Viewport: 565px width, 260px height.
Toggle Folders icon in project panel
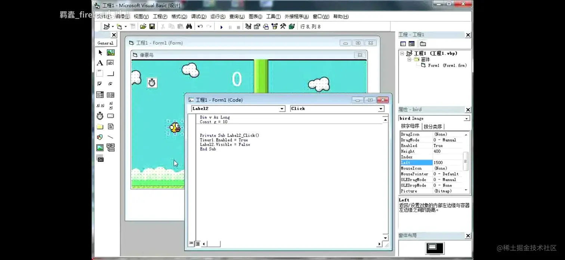(x=423, y=44)
